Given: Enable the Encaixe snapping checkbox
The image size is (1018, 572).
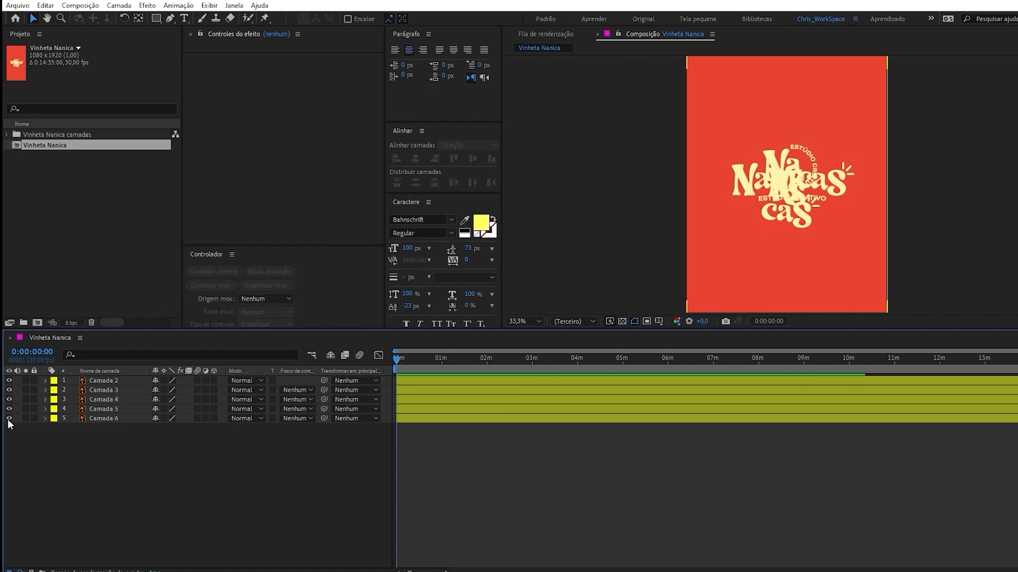Looking at the screenshot, I should (348, 19).
